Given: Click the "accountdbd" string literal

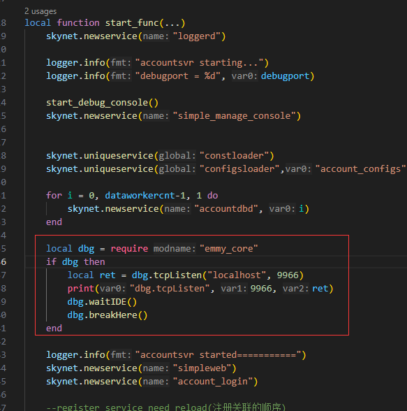Looking at the screenshot, I should pos(226,209).
